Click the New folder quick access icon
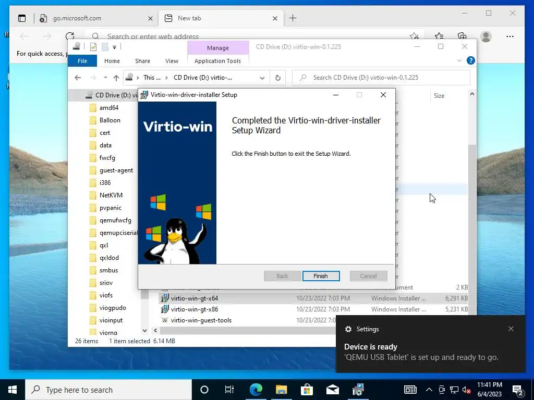534x400 pixels. click(x=105, y=47)
